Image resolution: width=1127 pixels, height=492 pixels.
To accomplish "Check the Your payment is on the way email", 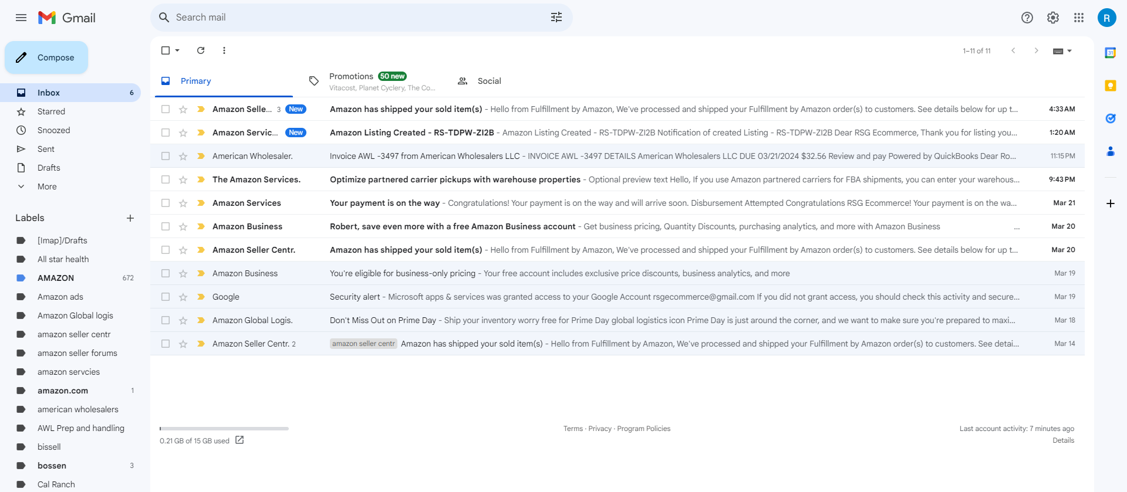I will point(166,203).
